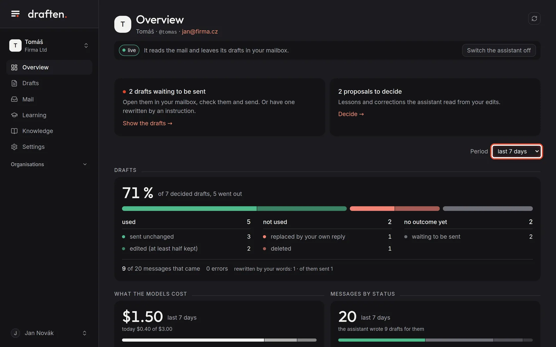
Task: Click the jan@firma.cz email link
Action: pyautogui.click(x=200, y=31)
